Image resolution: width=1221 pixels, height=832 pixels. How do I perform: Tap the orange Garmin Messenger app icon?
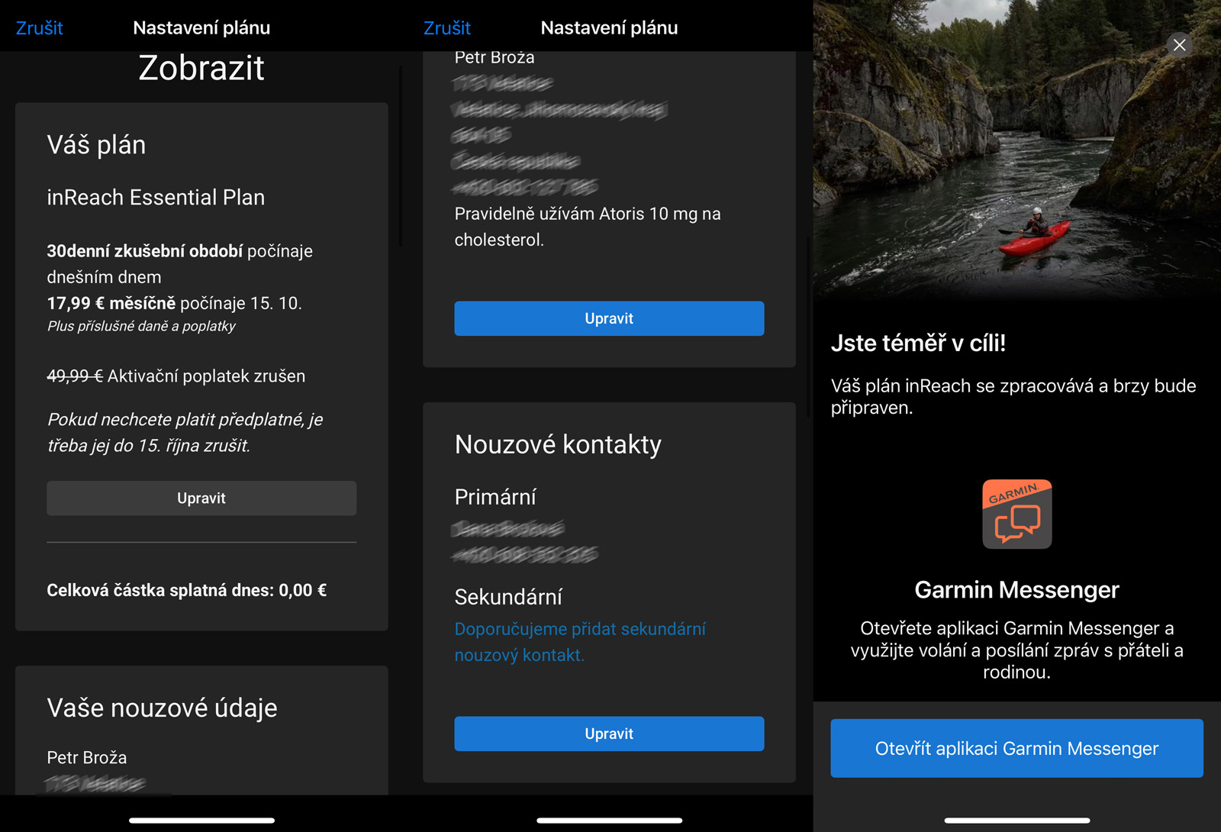1016,514
